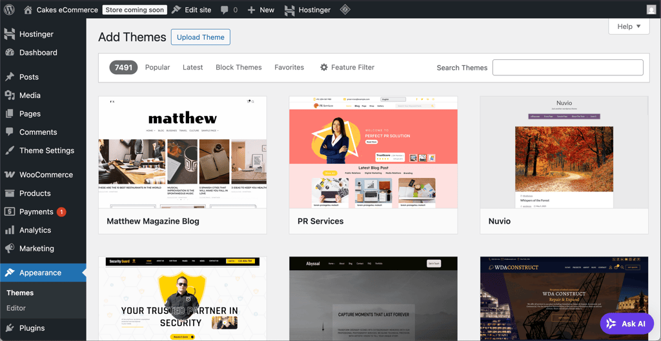Click the gear icon beside Feature Filter
This screenshot has width=661, height=341.
[x=324, y=67]
